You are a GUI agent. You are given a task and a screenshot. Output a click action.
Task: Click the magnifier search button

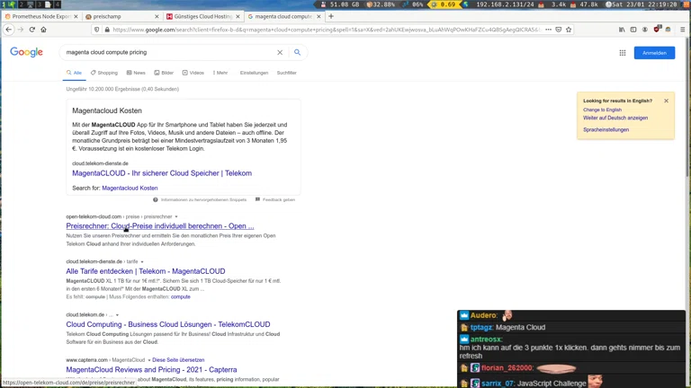297,52
